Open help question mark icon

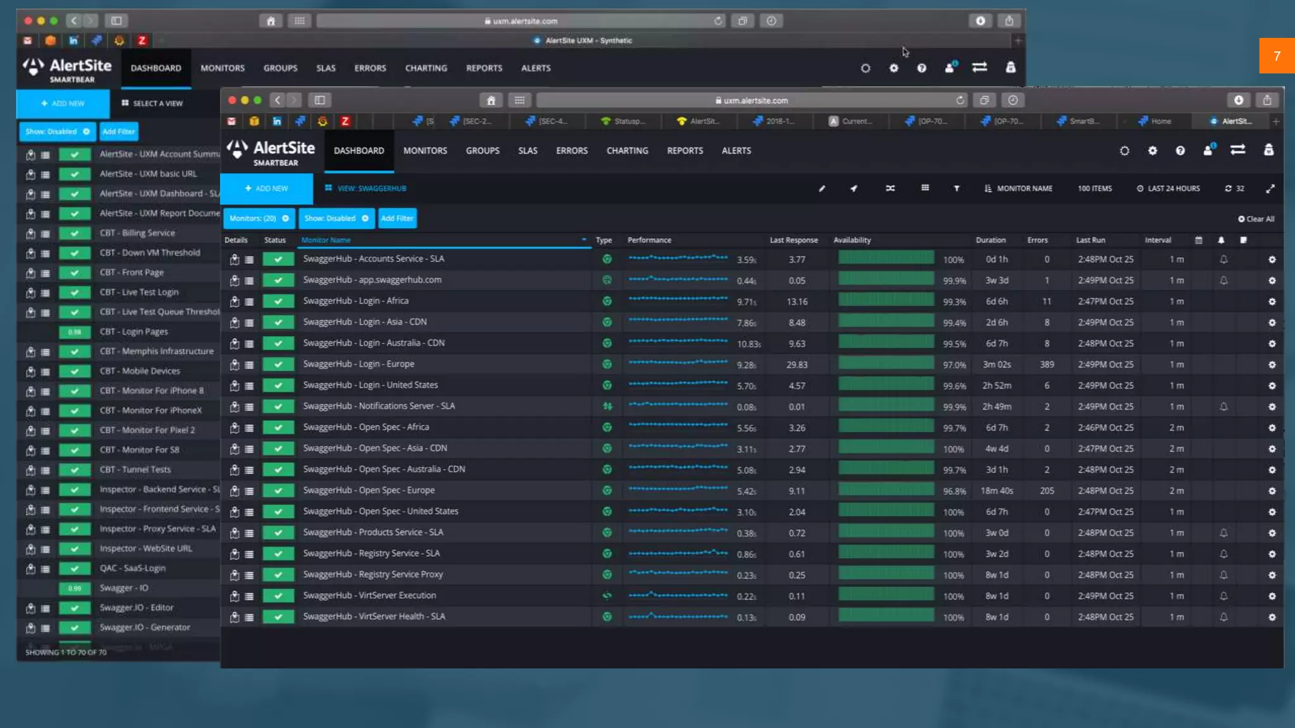(x=1180, y=150)
